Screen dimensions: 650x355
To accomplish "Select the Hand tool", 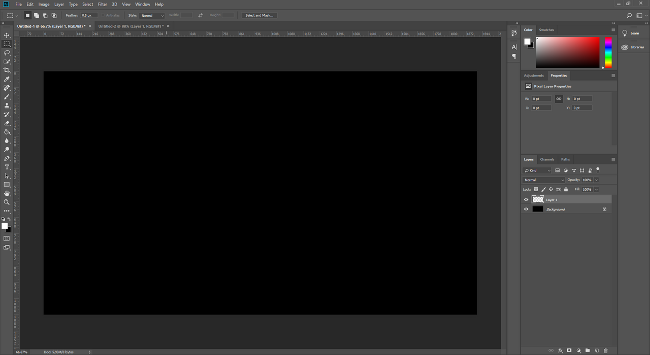I will [x=7, y=193].
